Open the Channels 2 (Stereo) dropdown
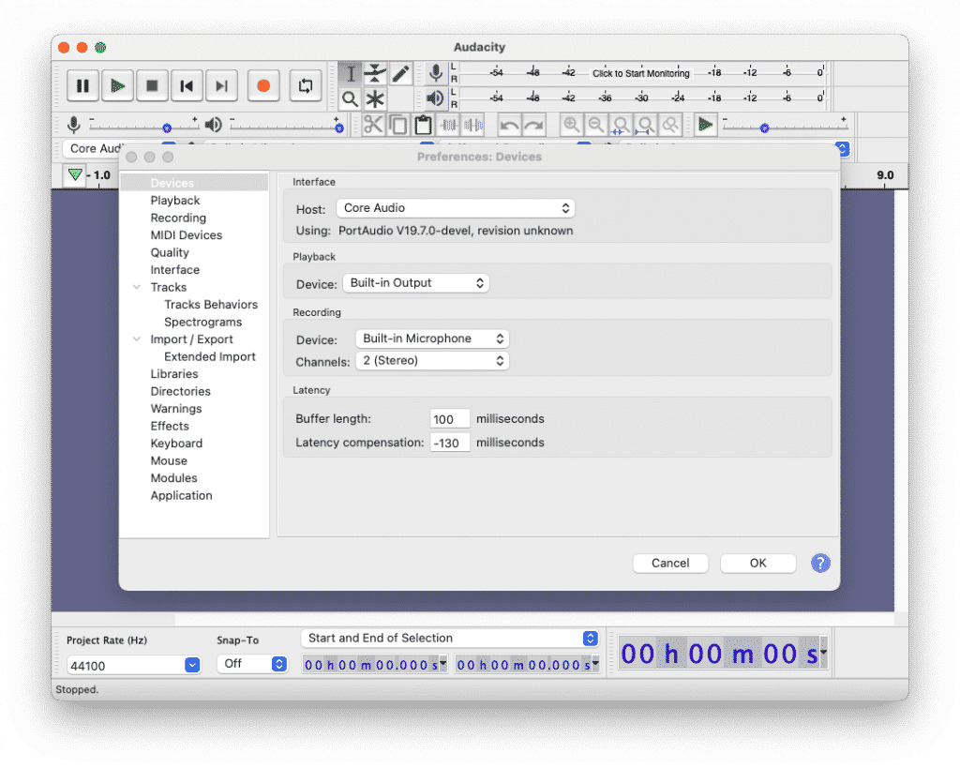The width and height of the screenshot is (960, 768). pos(432,361)
